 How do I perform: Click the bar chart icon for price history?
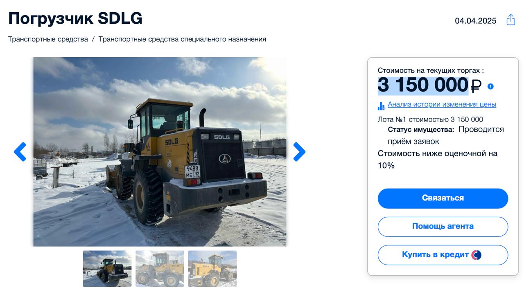[x=381, y=106]
